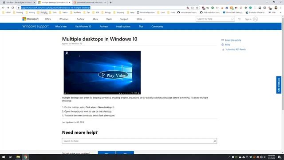Open the Windows menu item in header
Screen dimensions: 284x160
tap(64, 19)
